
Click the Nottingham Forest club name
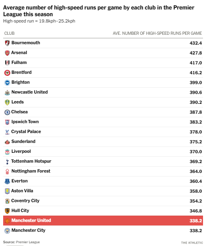[x=31, y=171]
